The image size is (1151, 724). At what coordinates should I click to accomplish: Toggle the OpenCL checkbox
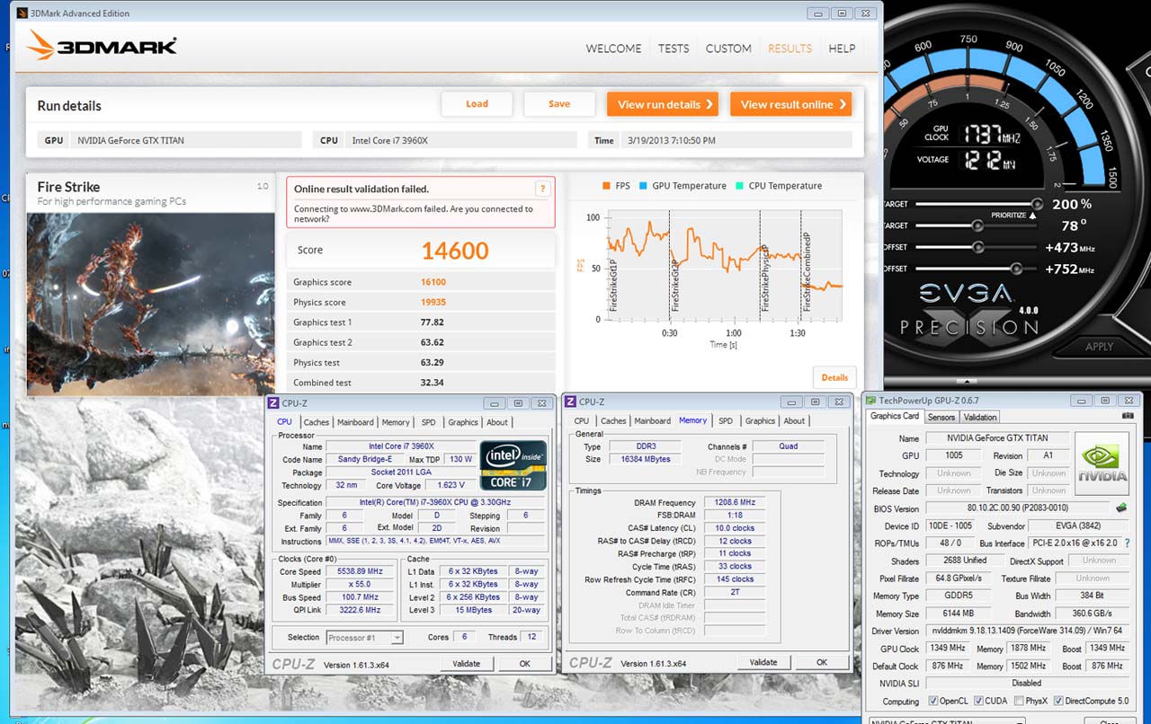click(932, 701)
